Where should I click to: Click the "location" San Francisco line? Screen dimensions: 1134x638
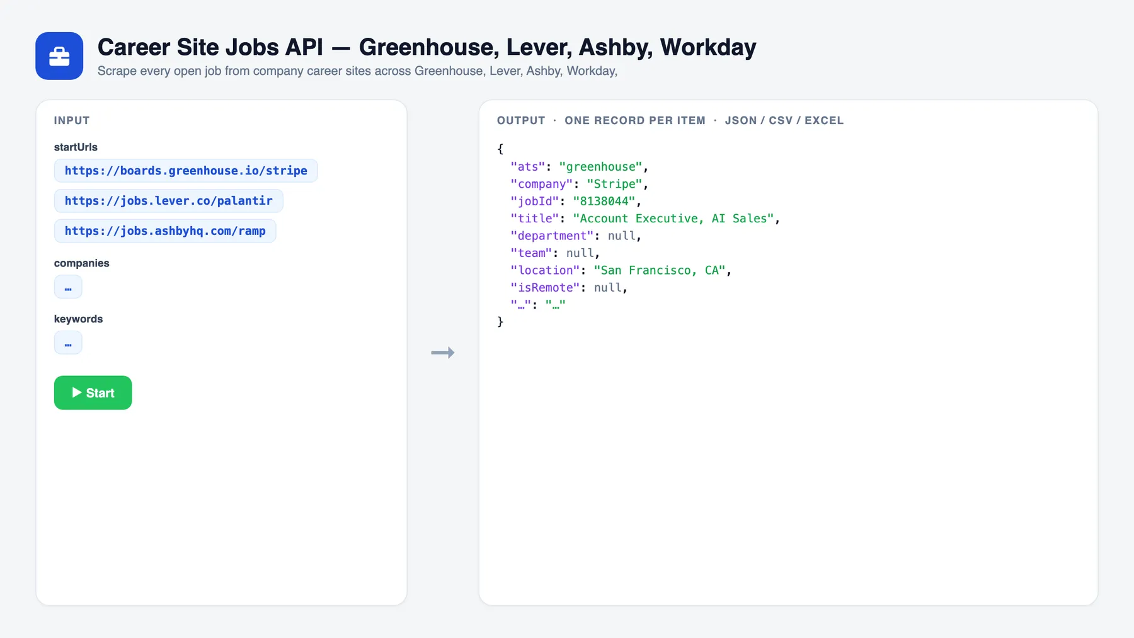621,270
